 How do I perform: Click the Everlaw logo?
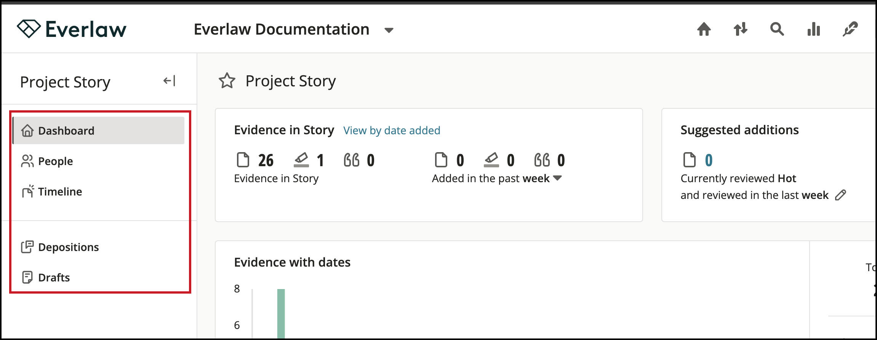click(72, 29)
